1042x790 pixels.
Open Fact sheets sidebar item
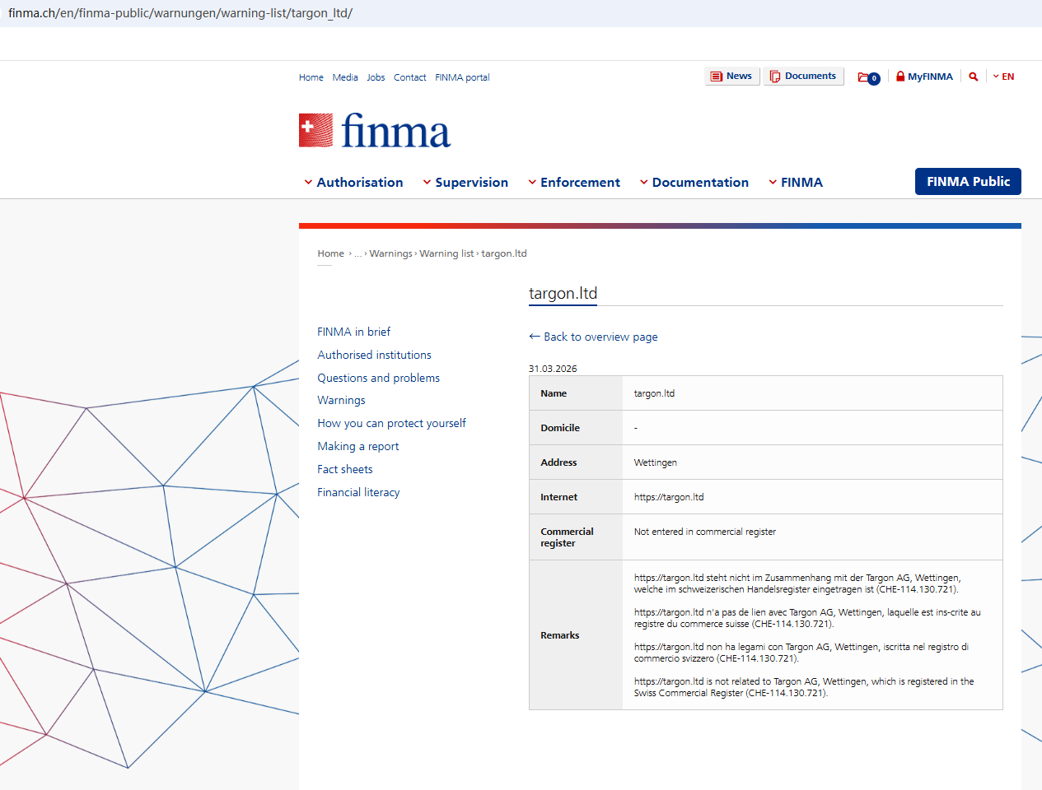(x=345, y=469)
